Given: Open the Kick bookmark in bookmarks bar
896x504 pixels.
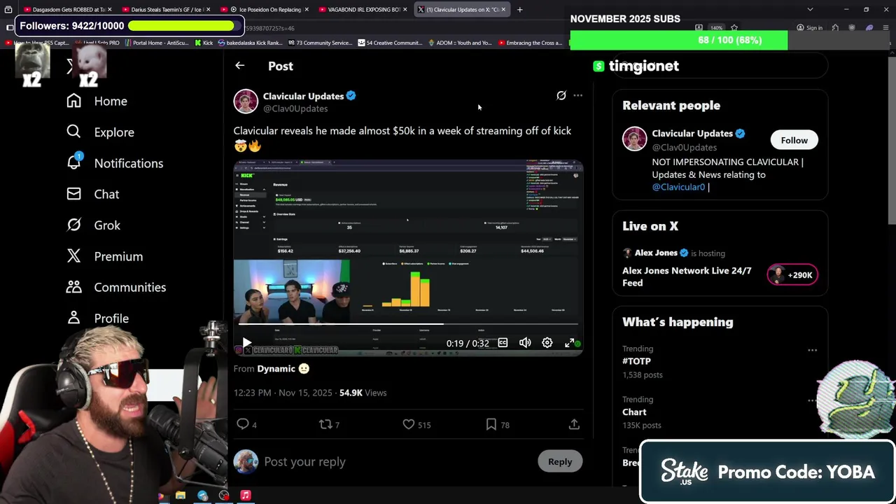Looking at the screenshot, I should pyautogui.click(x=203, y=43).
